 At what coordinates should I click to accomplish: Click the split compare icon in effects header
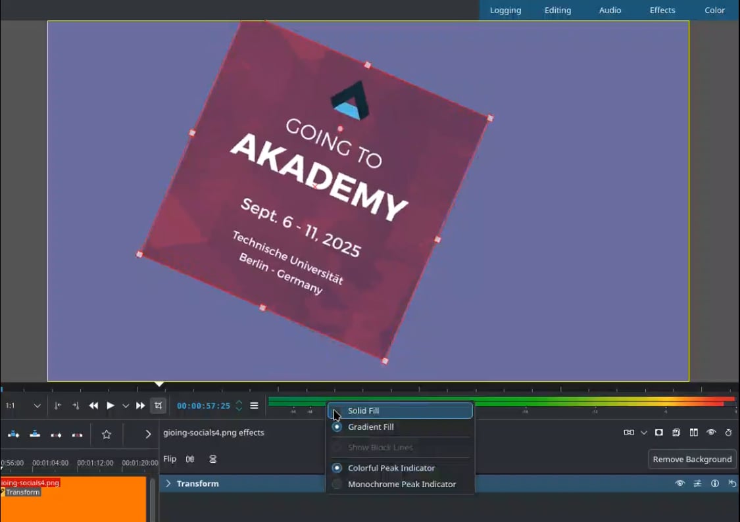[694, 433]
